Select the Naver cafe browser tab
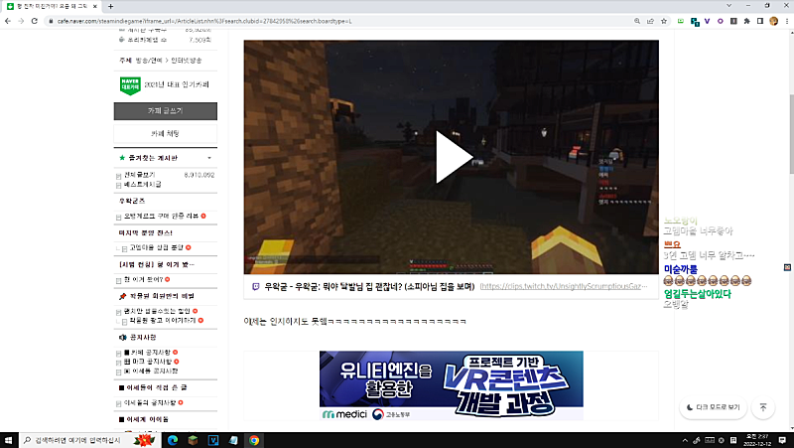Viewport: 794px width, 448px height. click(x=51, y=7)
